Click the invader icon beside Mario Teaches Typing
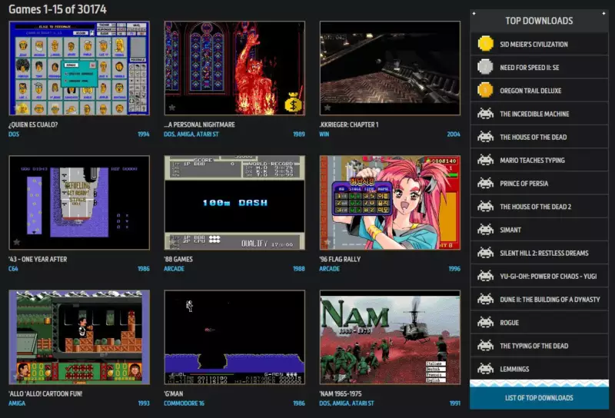Screen dimensions: 615x418 (485, 160)
